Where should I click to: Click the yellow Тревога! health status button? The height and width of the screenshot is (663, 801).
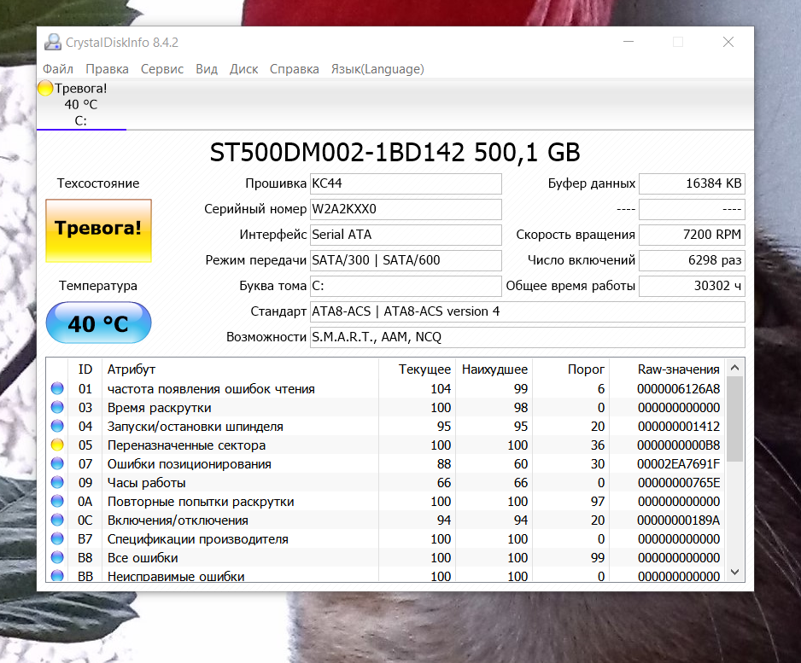[x=98, y=230]
